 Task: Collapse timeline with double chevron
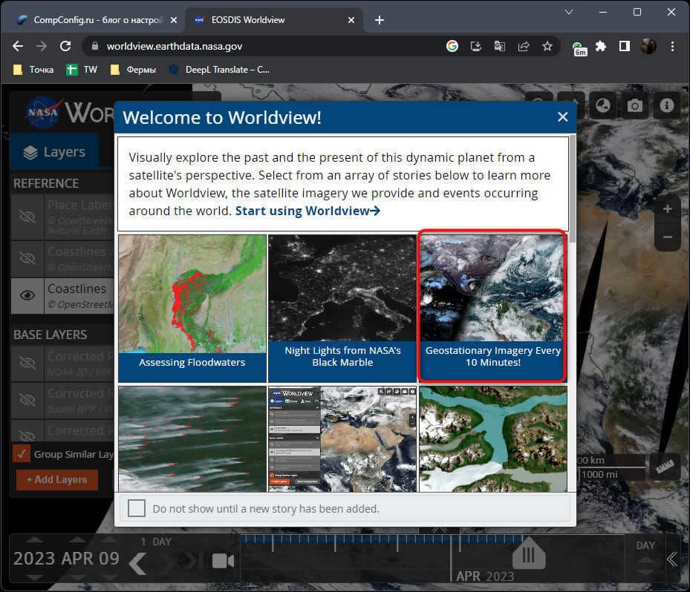(671, 559)
